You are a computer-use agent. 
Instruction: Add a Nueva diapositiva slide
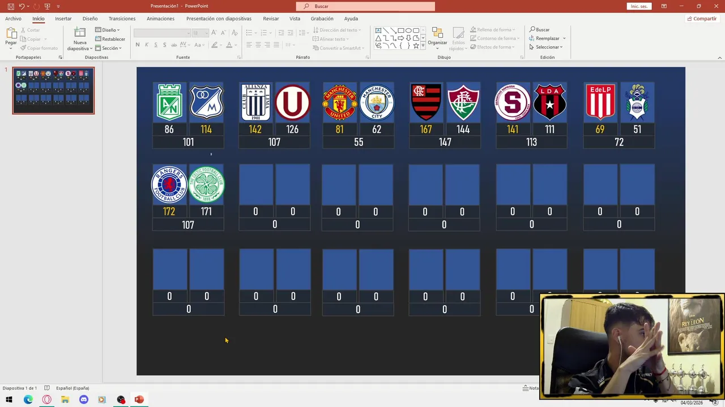[x=80, y=39]
